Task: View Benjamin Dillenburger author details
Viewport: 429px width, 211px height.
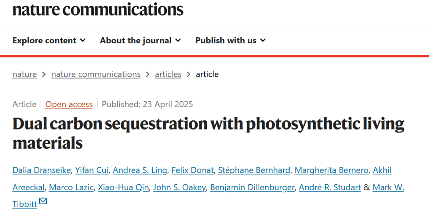Action: pos(252,187)
